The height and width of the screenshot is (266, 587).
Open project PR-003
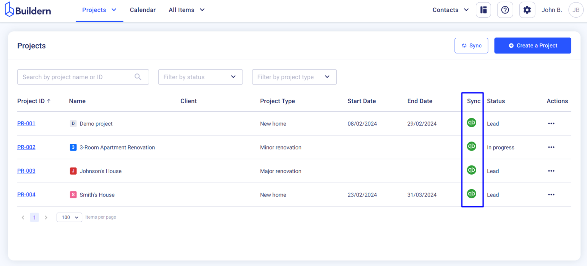pos(26,171)
